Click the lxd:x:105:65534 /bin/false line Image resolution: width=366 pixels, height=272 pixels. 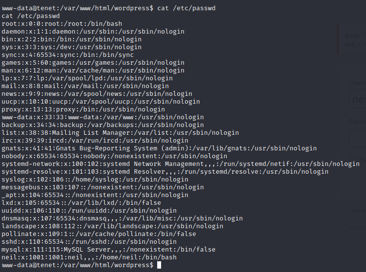tap(81, 203)
